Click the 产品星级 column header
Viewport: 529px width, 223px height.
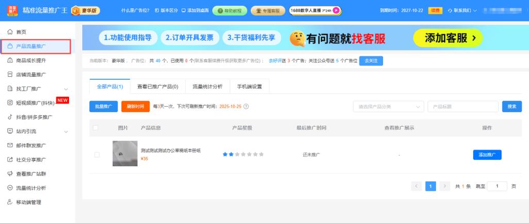click(x=242, y=128)
